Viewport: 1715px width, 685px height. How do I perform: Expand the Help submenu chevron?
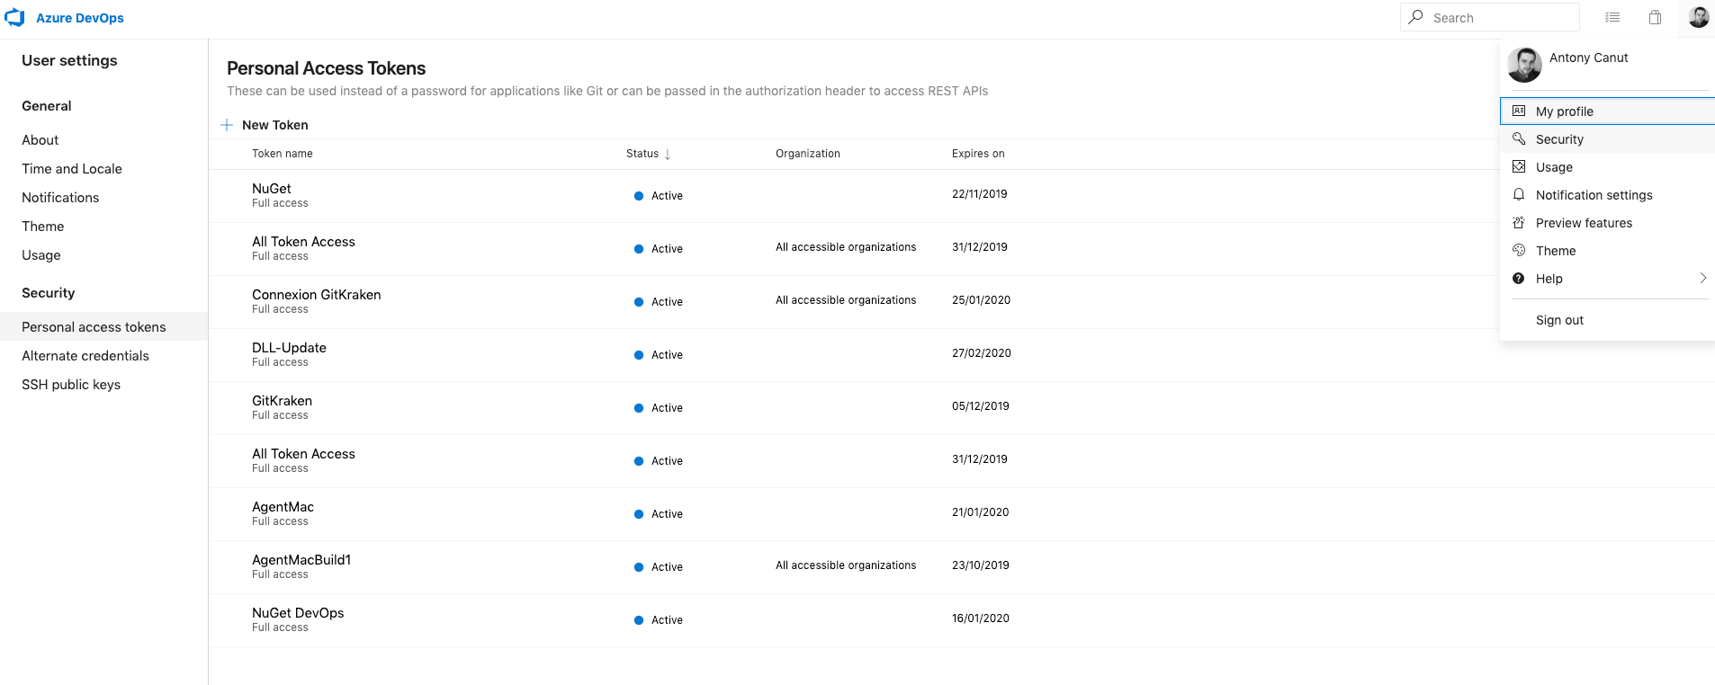(x=1702, y=279)
